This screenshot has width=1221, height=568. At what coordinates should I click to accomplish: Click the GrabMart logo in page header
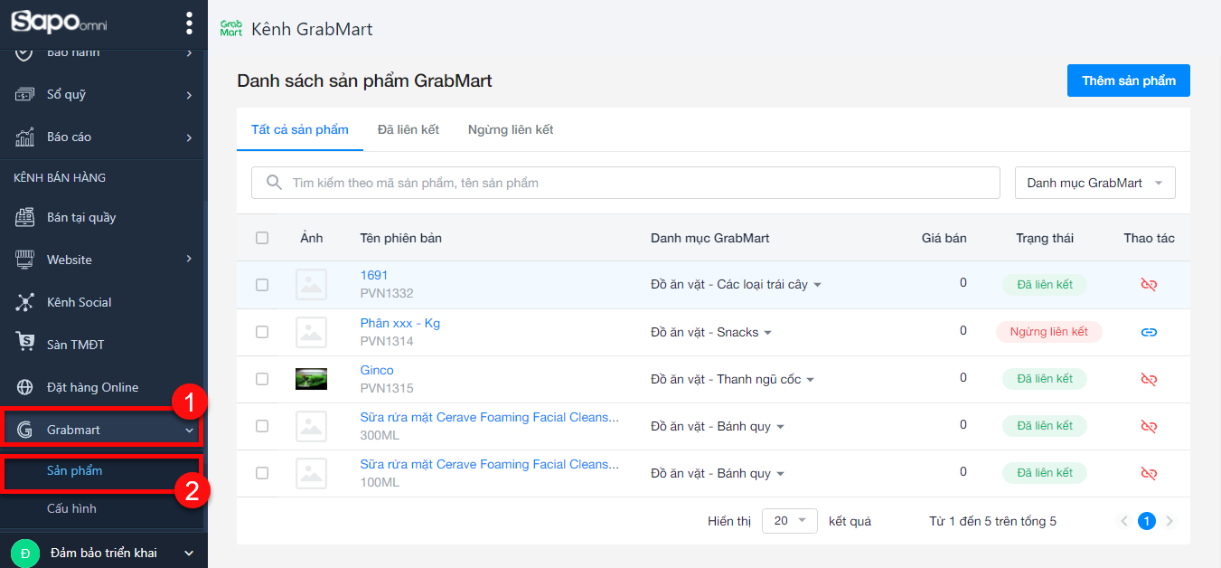coord(231,29)
